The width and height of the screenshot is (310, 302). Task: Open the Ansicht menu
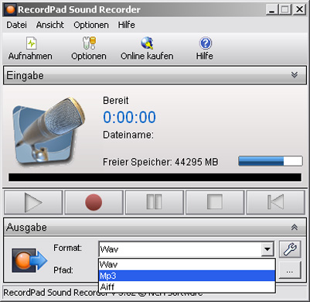point(50,25)
